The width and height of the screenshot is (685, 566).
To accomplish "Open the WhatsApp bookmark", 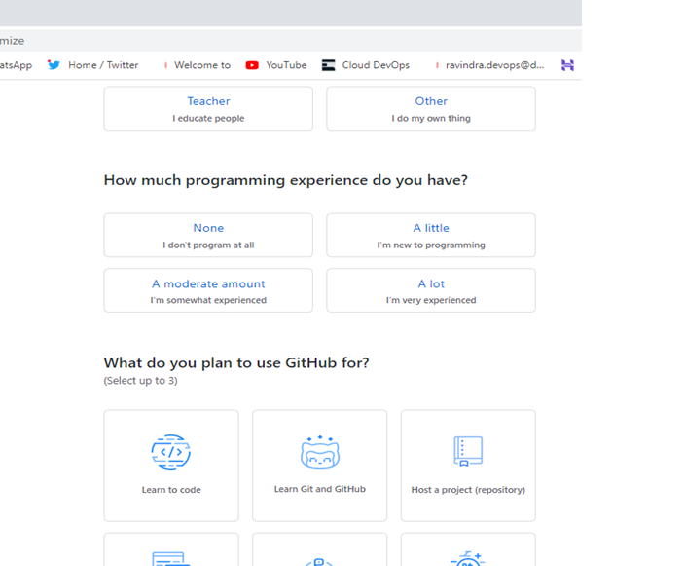I will pyautogui.click(x=15, y=65).
